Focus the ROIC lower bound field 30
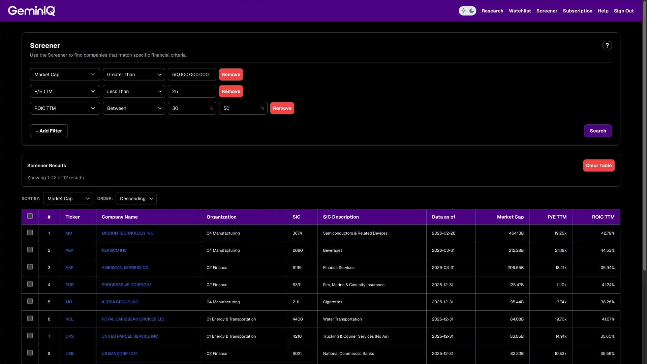 pos(192,108)
